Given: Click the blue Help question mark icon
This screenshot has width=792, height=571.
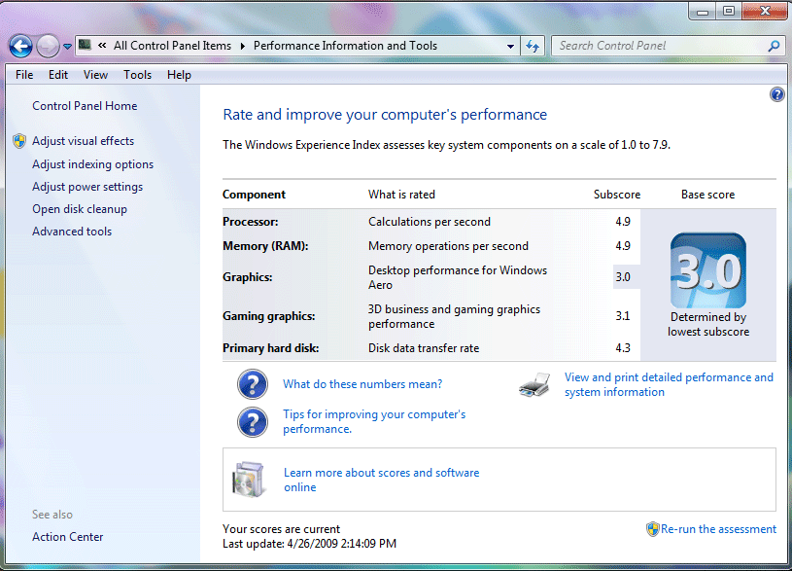Looking at the screenshot, I should pyautogui.click(x=776, y=94).
